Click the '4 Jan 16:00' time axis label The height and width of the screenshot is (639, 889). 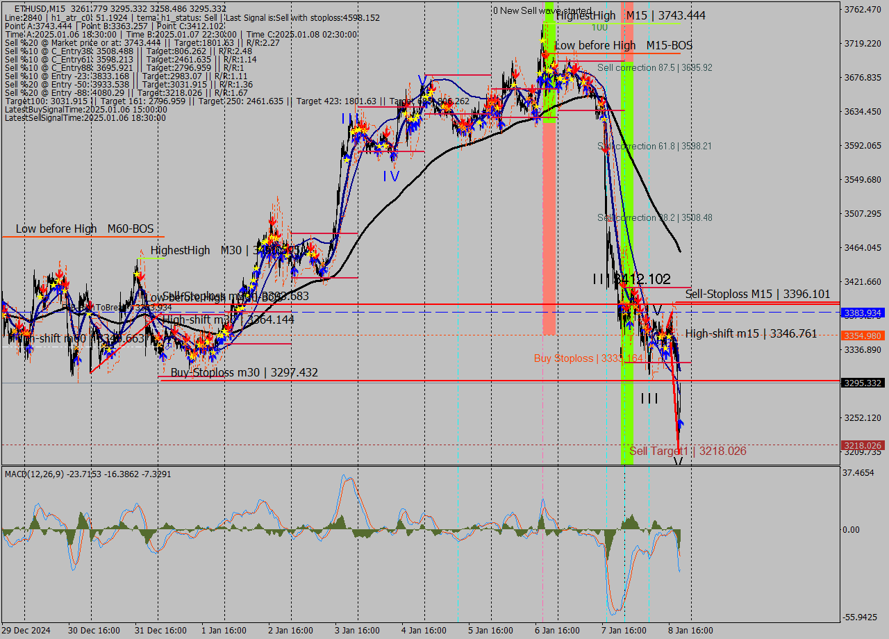tap(424, 631)
